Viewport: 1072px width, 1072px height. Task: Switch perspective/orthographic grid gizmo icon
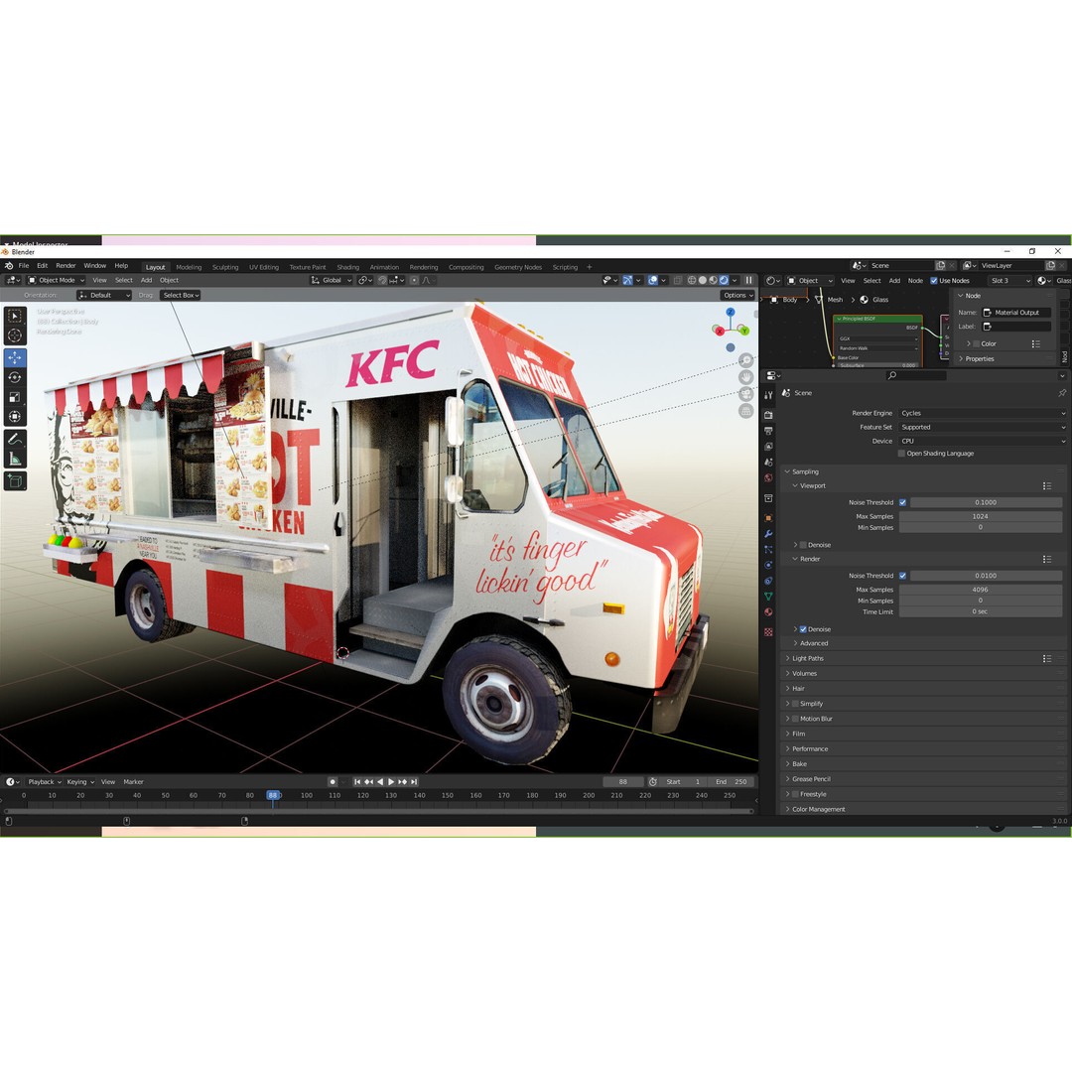(x=745, y=411)
